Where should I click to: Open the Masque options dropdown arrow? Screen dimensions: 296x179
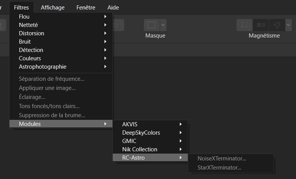163,25
